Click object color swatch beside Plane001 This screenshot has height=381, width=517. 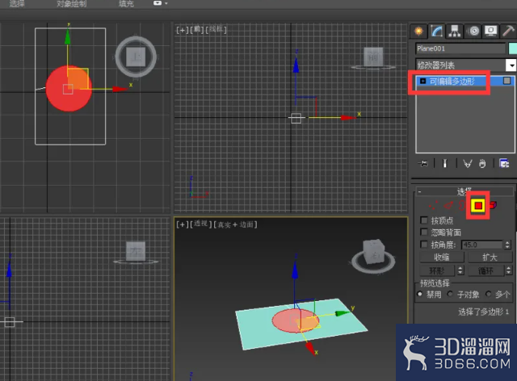pos(513,48)
